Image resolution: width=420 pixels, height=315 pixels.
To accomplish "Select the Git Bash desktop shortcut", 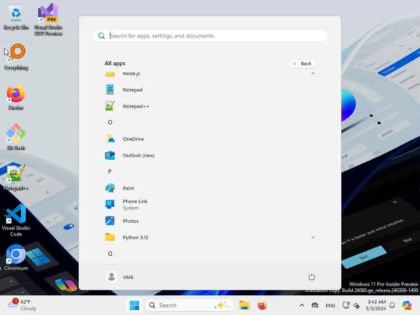I will 16,137.
